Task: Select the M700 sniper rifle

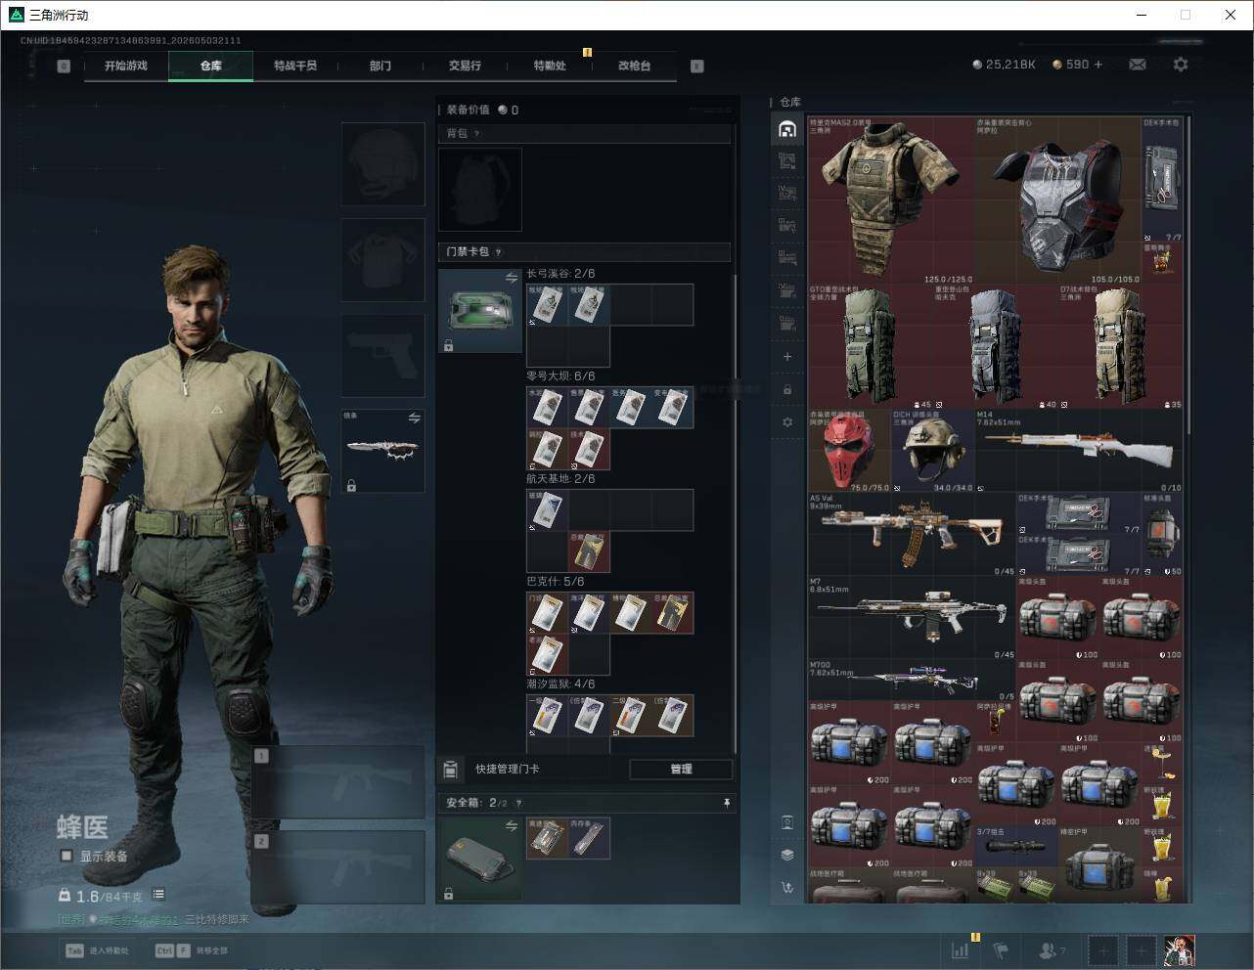Action: tap(912, 680)
